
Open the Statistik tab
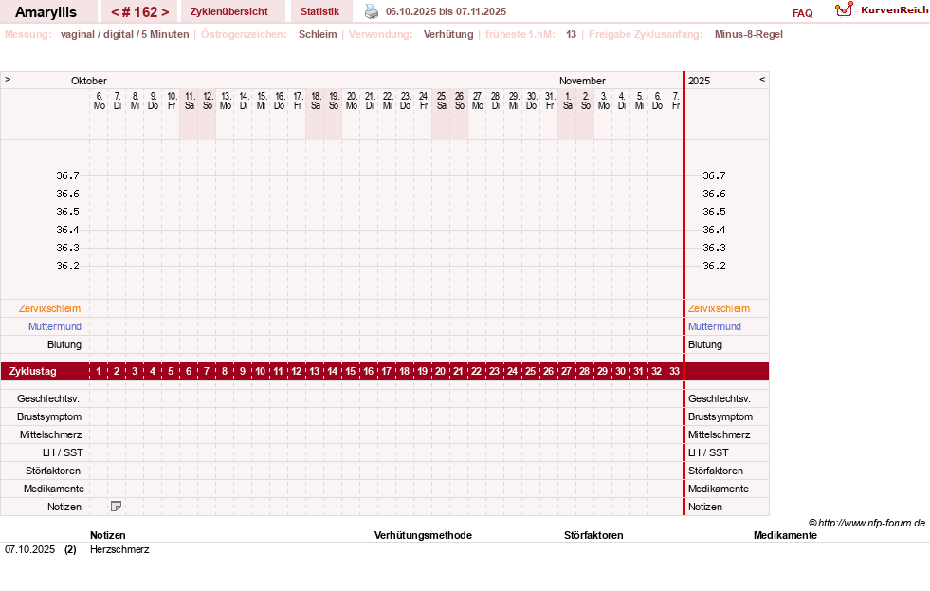[319, 11]
